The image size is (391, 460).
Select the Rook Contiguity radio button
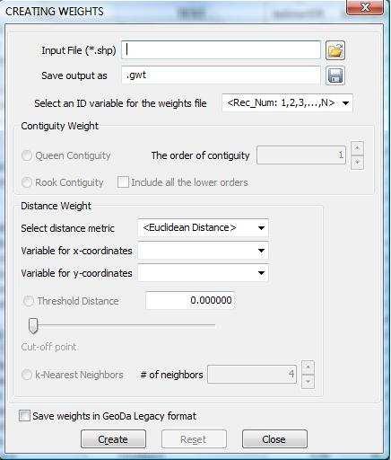pos(27,182)
